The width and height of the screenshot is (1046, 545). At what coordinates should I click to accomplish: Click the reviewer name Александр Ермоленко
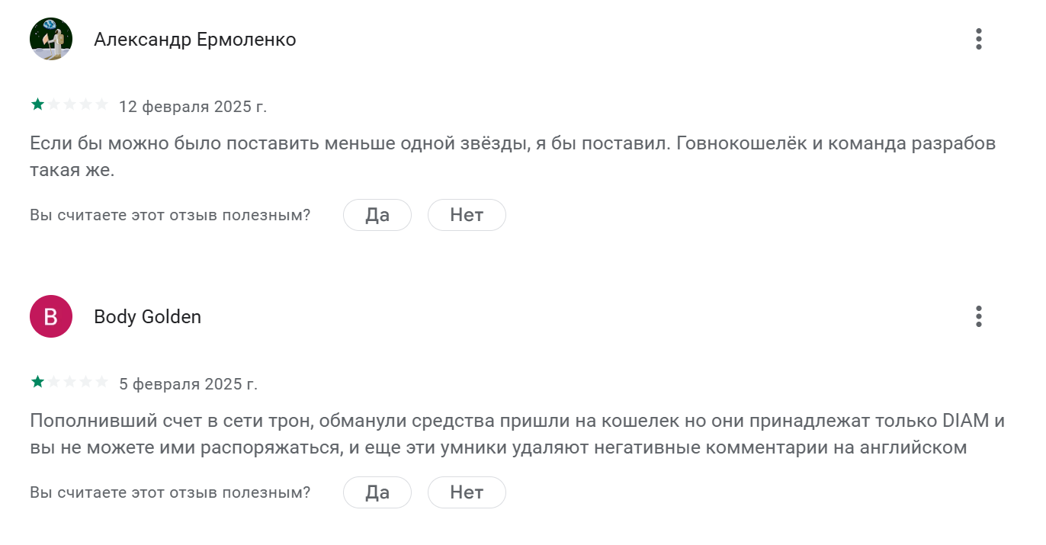(x=195, y=40)
